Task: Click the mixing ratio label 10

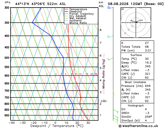Action: 80,74
